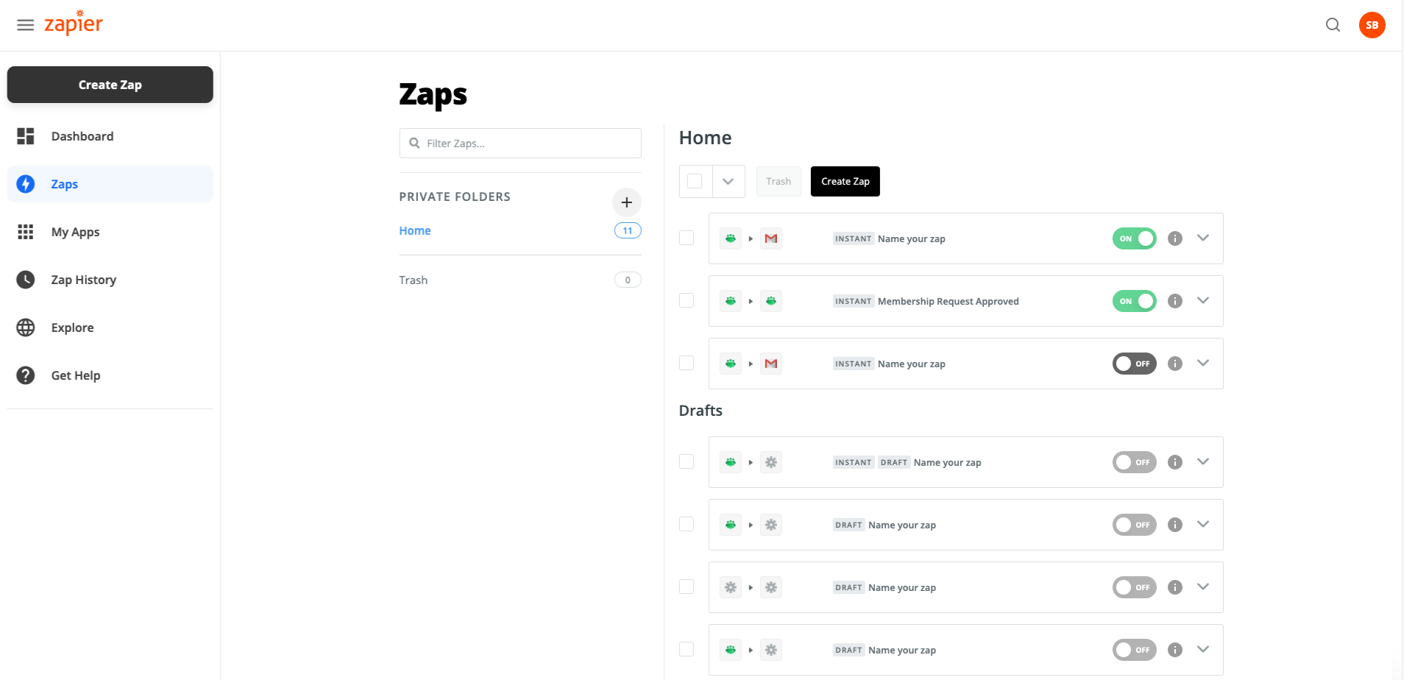Click the Gmail icon in the third zap
Screen dimensions: 1404x680
(770, 363)
